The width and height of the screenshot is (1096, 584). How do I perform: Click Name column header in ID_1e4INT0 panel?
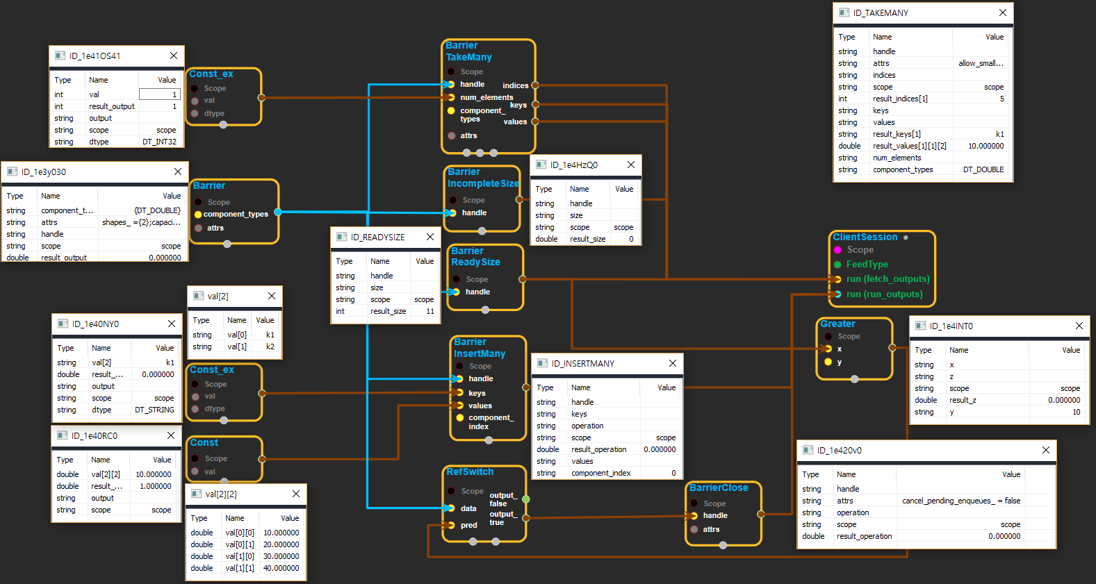coord(958,350)
